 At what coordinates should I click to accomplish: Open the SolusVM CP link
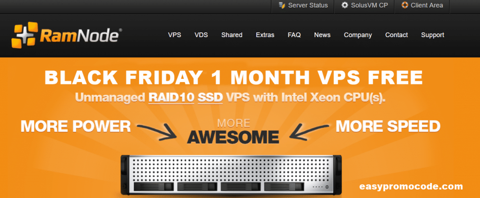coord(369,5)
